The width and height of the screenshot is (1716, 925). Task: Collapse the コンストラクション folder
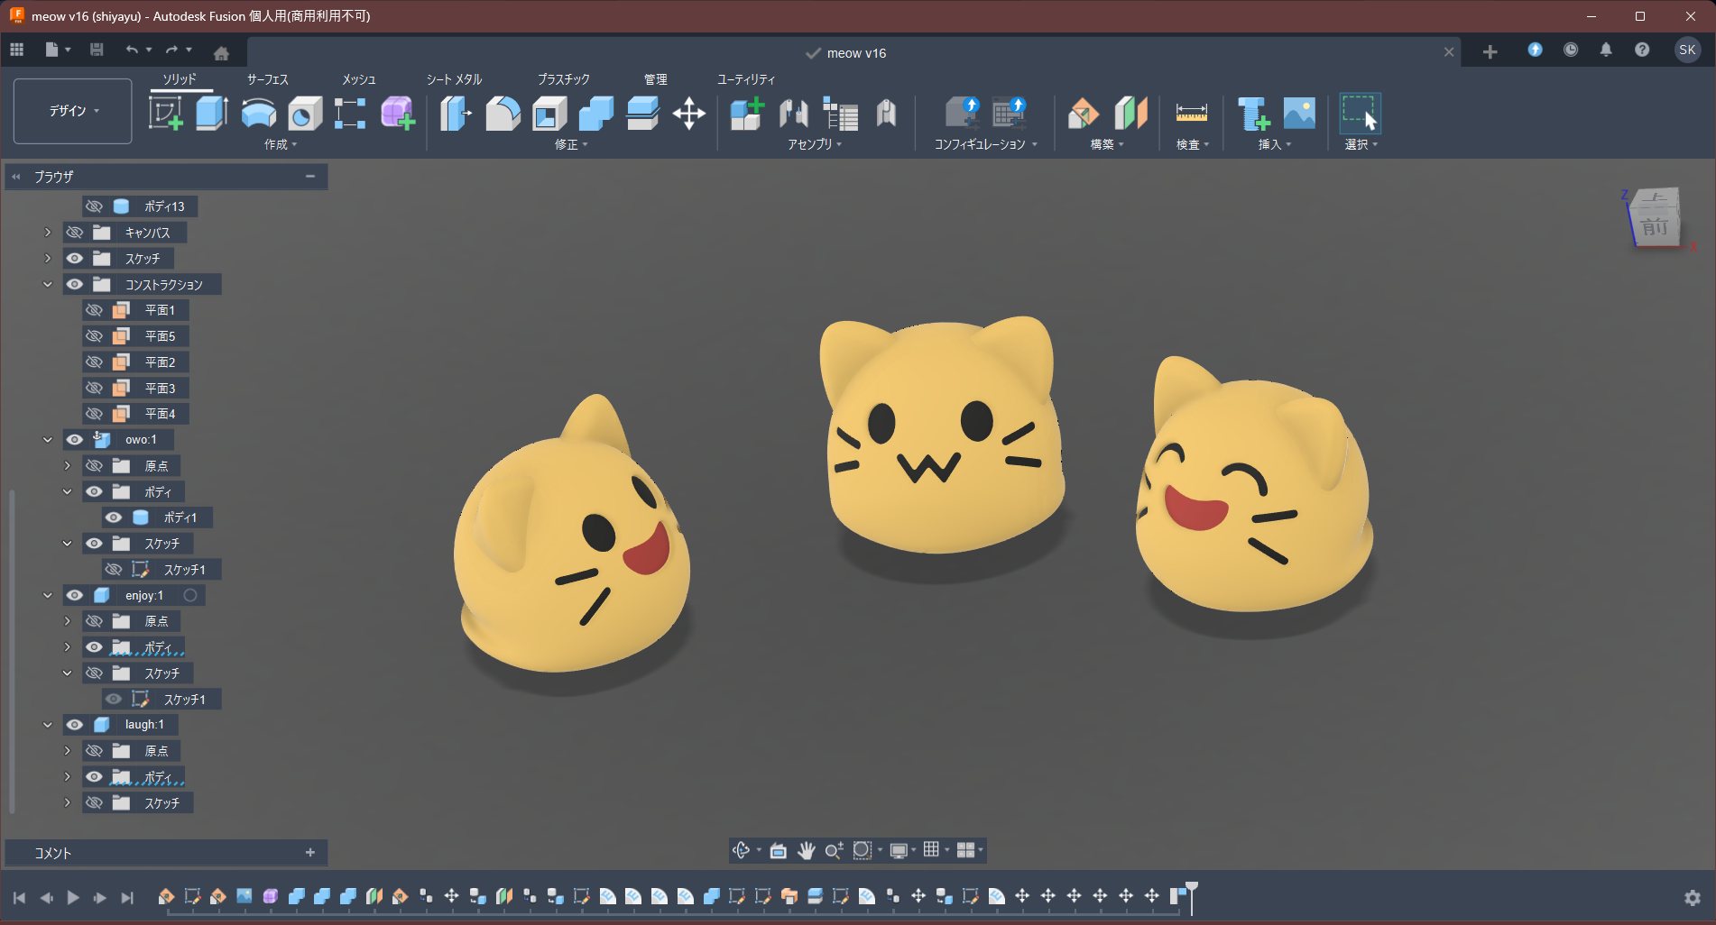pyautogui.click(x=48, y=285)
